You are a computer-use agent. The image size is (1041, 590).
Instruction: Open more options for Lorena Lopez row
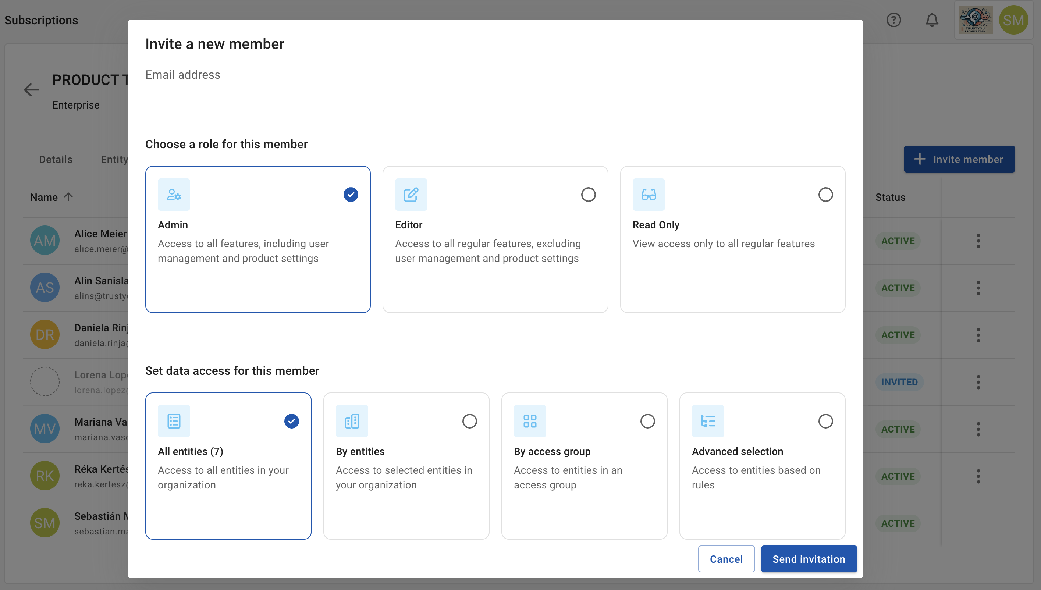pyautogui.click(x=978, y=382)
